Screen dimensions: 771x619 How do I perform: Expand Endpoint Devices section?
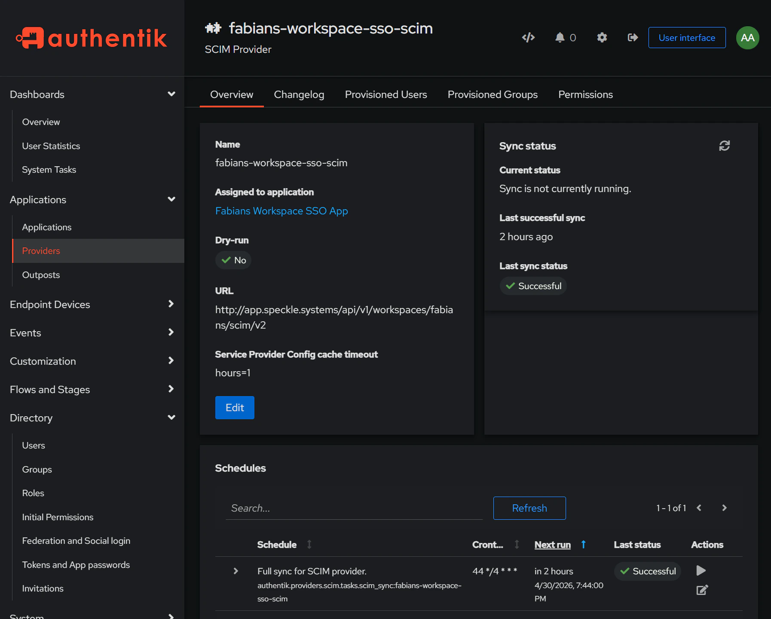click(x=171, y=304)
